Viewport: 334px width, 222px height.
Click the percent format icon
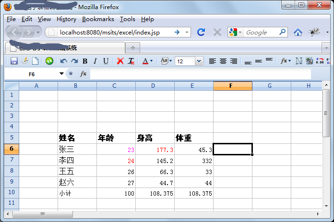pos(309,61)
